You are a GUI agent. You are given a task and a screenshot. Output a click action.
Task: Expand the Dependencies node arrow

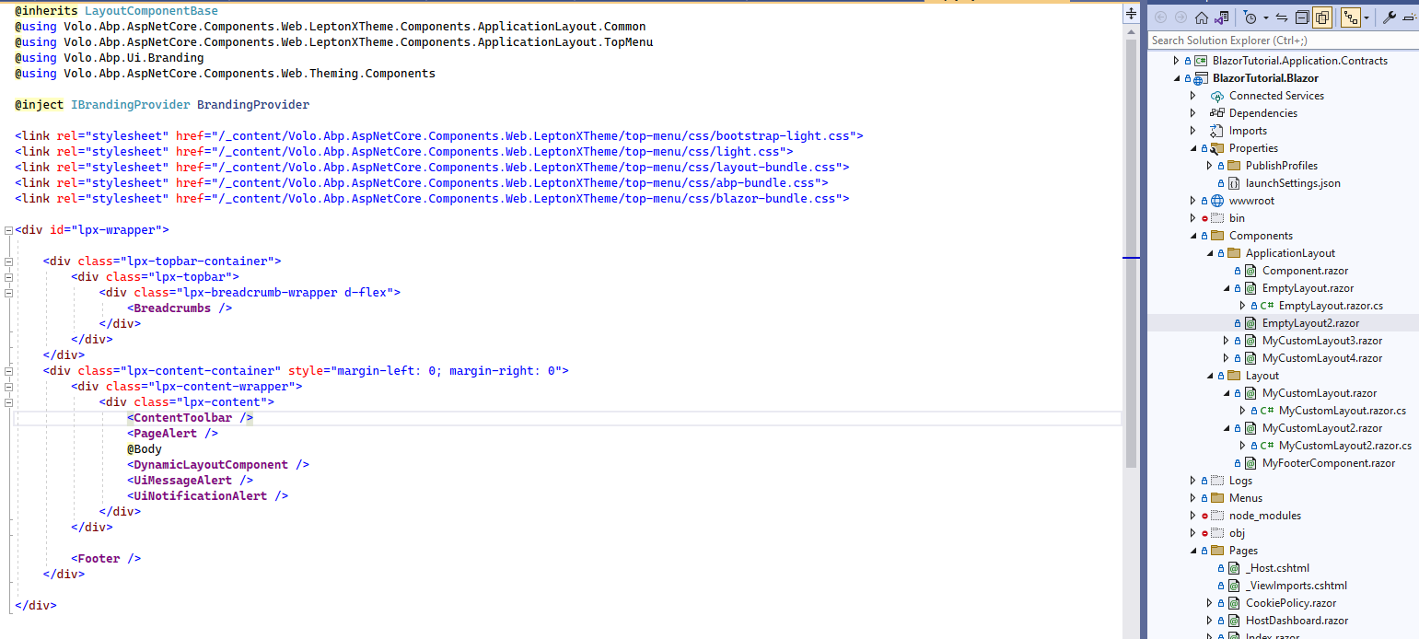(1192, 113)
